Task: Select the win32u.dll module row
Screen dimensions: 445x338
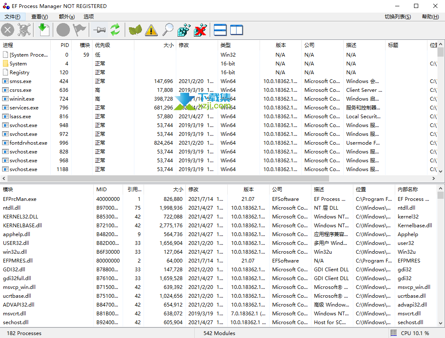Action: pos(219,252)
